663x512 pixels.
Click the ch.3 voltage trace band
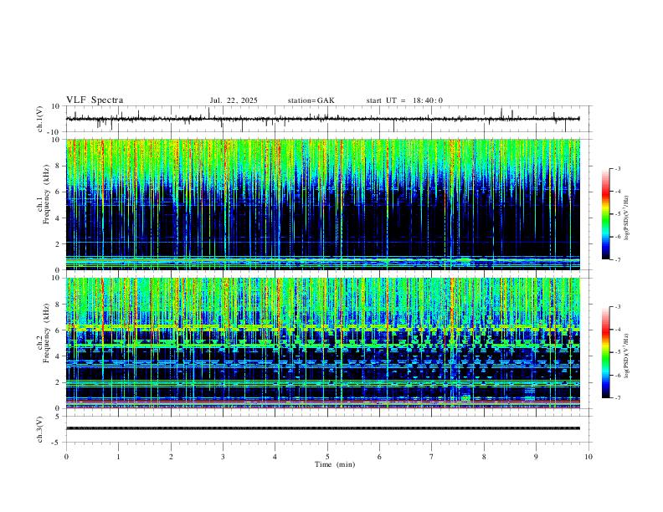click(322, 428)
